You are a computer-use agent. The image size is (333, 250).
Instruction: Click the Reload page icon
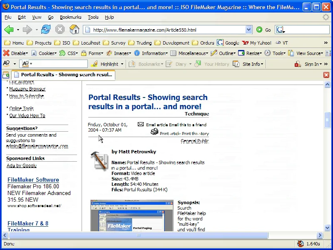46,30
